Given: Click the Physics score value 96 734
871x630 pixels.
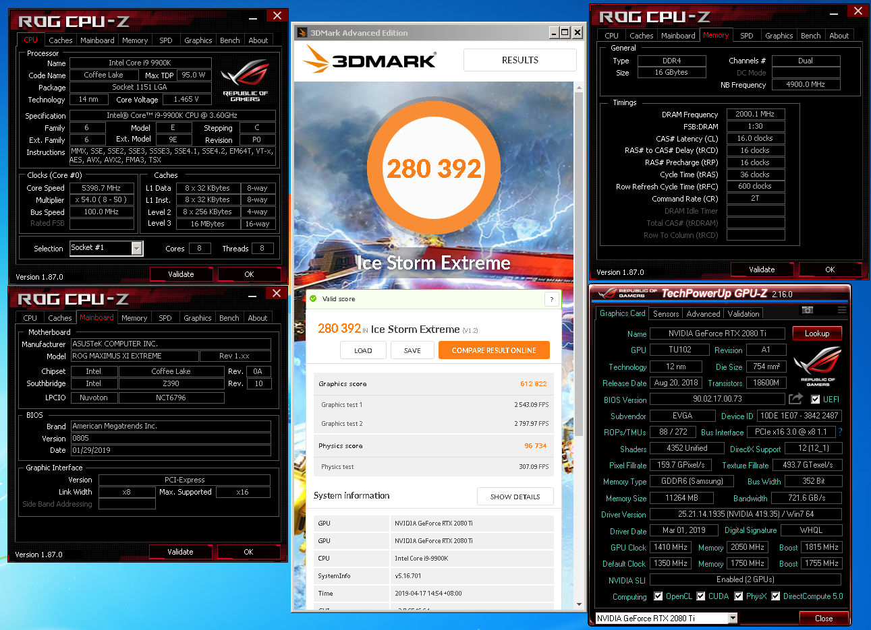Looking at the screenshot, I should click(536, 446).
